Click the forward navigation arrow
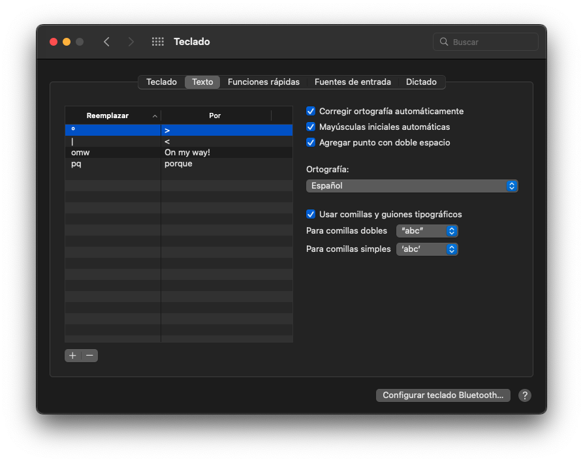 pos(131,42)
